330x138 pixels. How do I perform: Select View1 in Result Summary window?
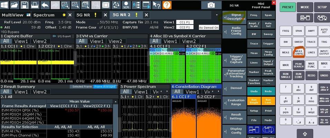21,92
